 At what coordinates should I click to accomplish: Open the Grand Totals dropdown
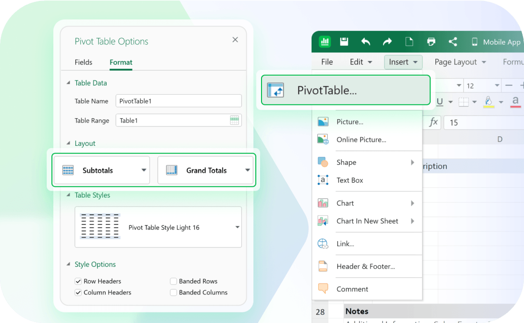pyautogui.click(x=205, y=170)
